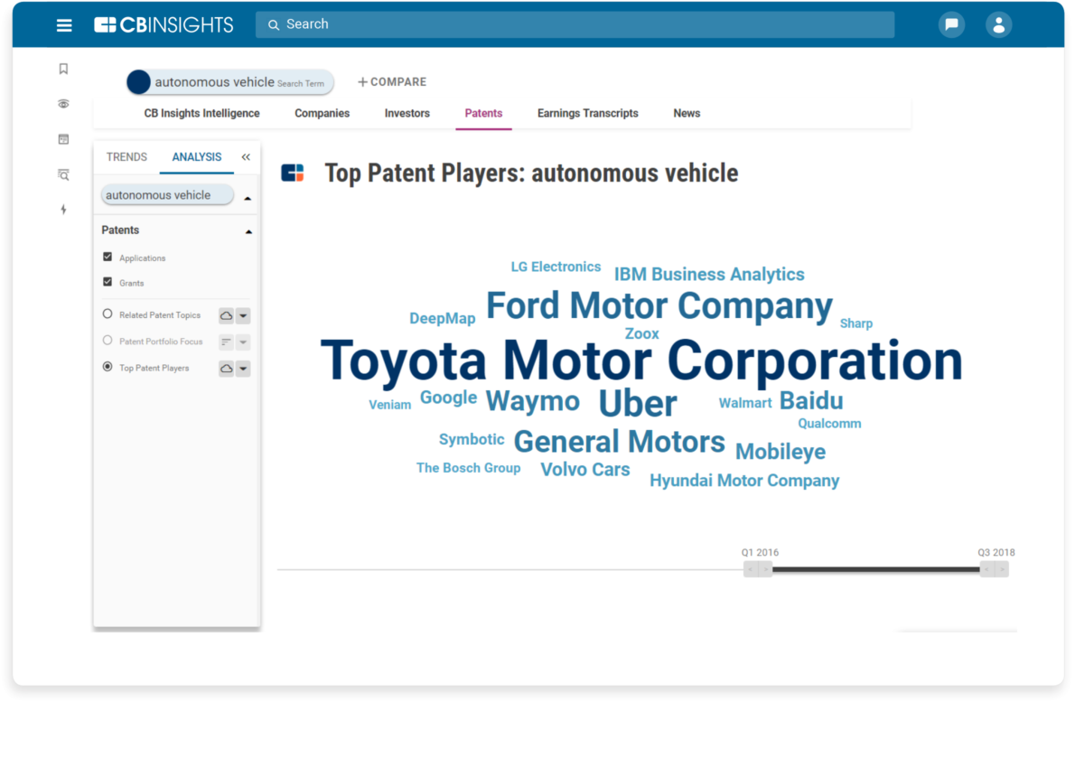Select cloud view for Related Patent Topics
This screenshot has width=1075, height=768.
(226, 315)
